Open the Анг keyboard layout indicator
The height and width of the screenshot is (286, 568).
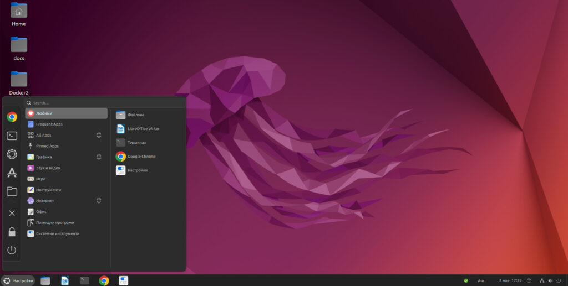coord(481,280)
